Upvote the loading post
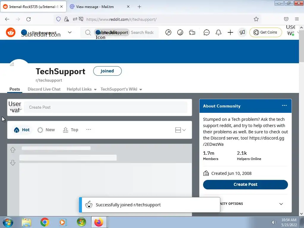This screenshot has height=228, width=304. 13,150
